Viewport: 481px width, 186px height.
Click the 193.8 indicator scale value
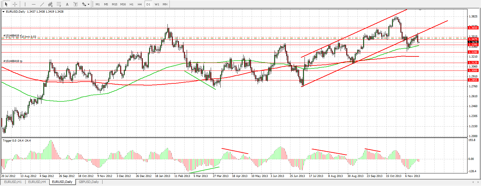(472, 140)
